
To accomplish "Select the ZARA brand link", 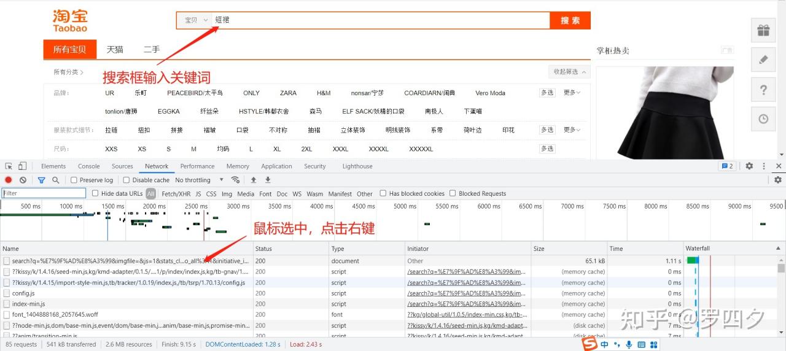I will pyautogui.click(x=288, y=93).
